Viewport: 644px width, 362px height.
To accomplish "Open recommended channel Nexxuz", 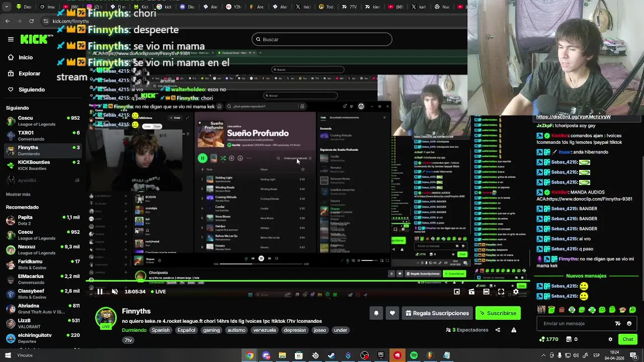I will (43, 249).
